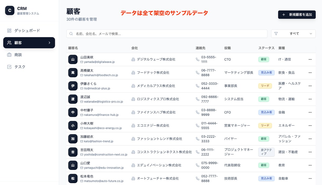
Task: Click the 新規顧客を追加 button
Action: [297, 15]
